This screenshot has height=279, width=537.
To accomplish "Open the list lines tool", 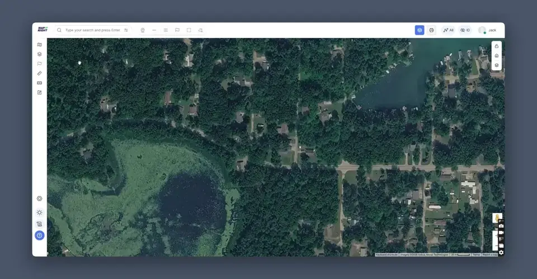I will point(166,30).
